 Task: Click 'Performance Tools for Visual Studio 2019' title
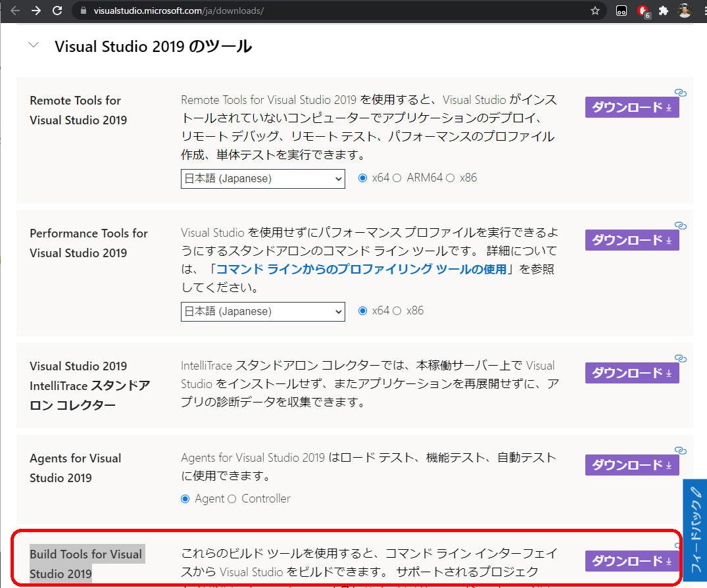[89, 243]
